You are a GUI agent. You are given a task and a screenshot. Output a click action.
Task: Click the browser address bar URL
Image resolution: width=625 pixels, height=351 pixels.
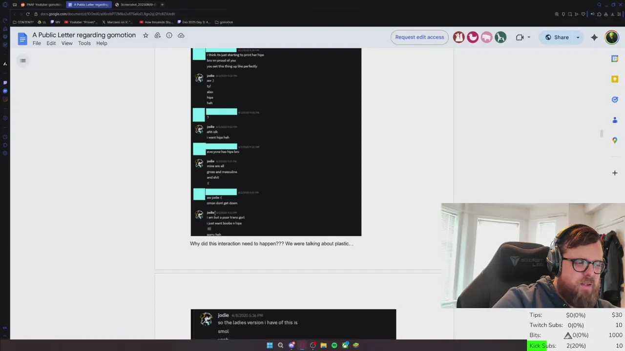click(107, 14)
